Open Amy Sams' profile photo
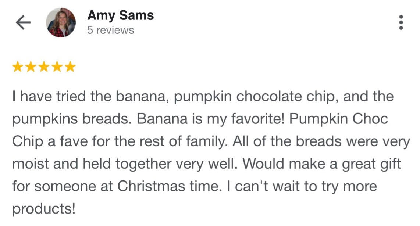Viewport: 420px width, 226px height. pos(61,23)
